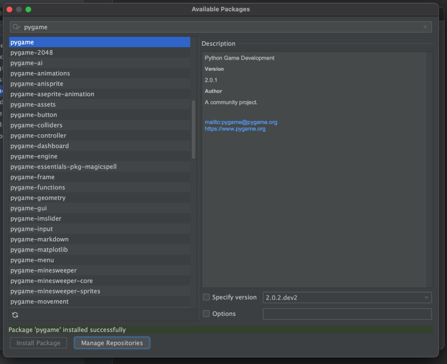Click the green zoom window button
The width and height of the screenshot is (447, 364).
click(28, 9)
